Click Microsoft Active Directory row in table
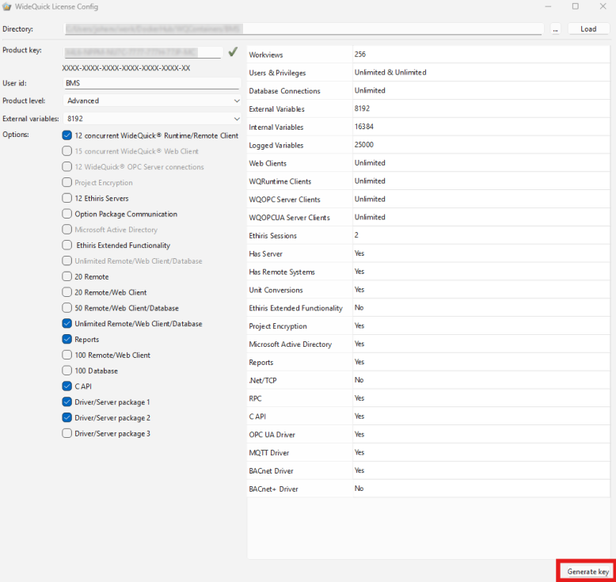Viewport: 616px width, 582px height. 428,344
